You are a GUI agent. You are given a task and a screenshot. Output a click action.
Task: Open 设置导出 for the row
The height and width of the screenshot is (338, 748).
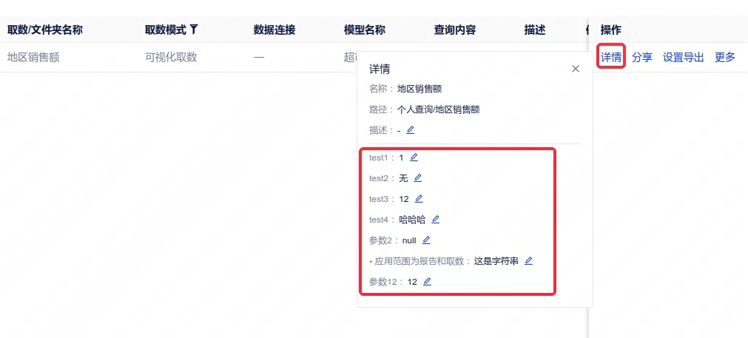[683, 57]
